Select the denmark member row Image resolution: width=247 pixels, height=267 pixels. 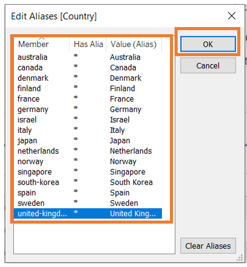[x=88, y=78]
